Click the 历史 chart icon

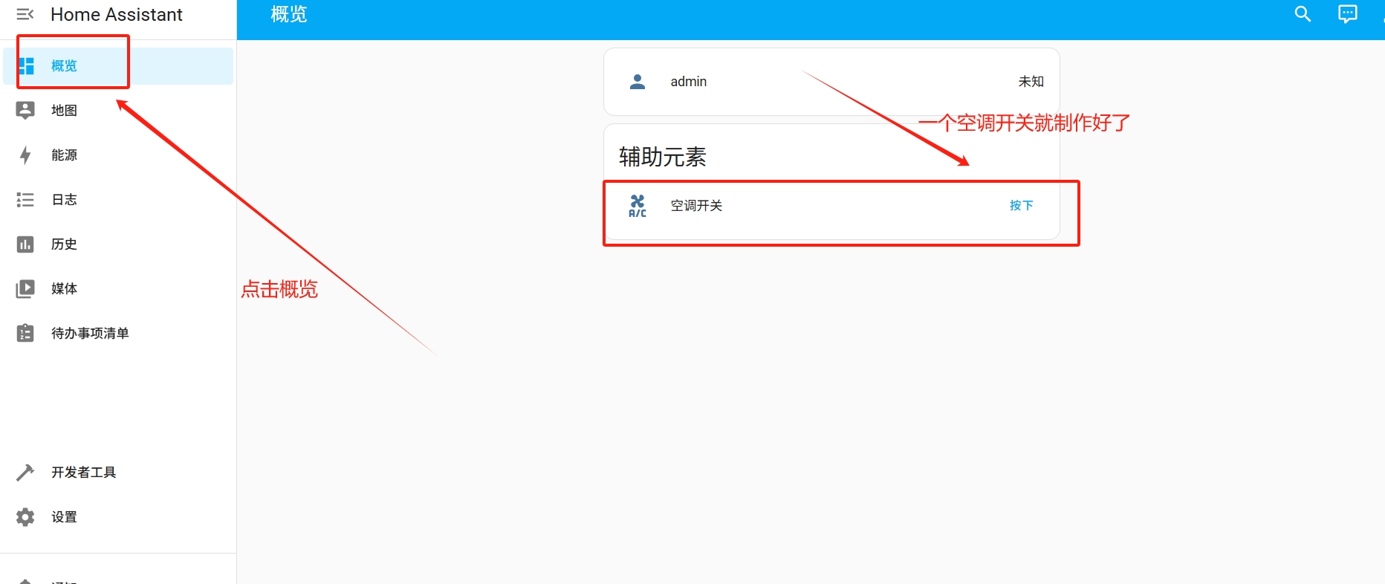25,244
